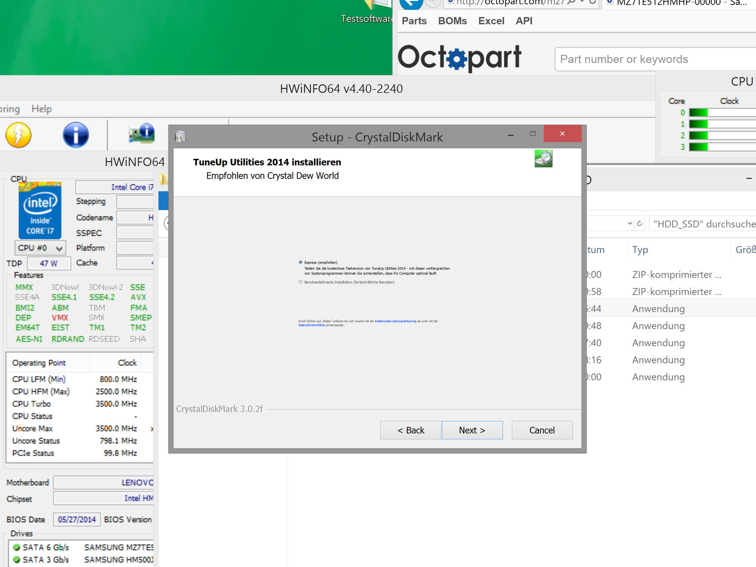Image resolution: width=756 pixels, height=567 pixels.
Task: Click the Back button in setup
Action: click(x=411, y=430)
